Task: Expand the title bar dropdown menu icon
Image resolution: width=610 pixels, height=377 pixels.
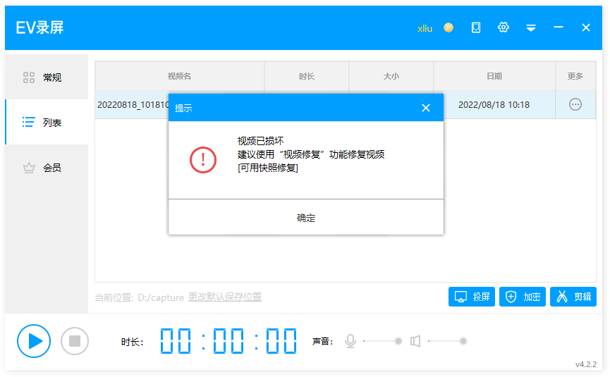Action: click(x=531, y=27)
